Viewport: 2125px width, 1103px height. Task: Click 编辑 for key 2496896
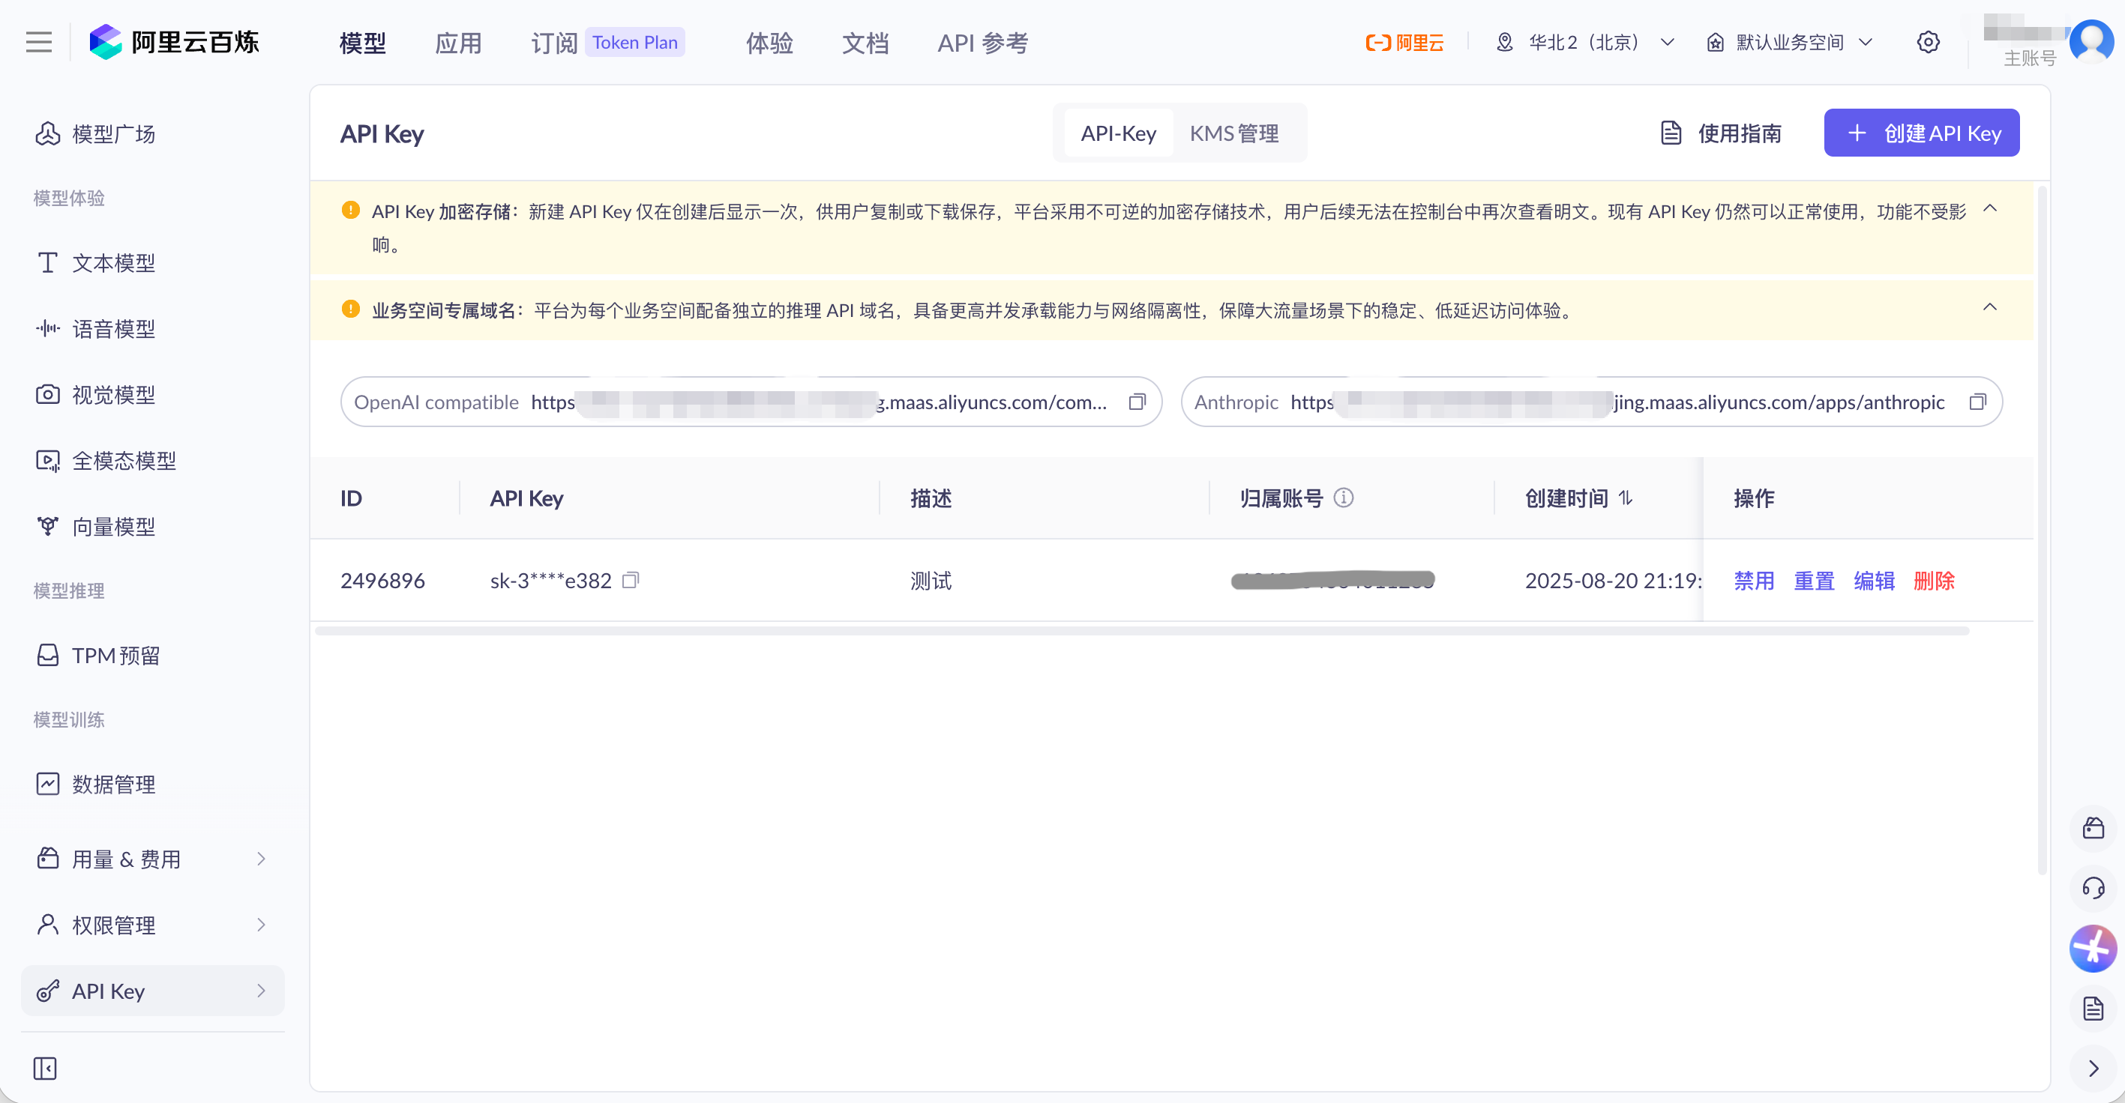coord(1875,581)
